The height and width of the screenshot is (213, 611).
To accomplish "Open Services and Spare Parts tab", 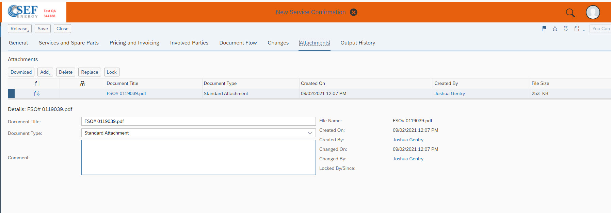I will 69,43.
